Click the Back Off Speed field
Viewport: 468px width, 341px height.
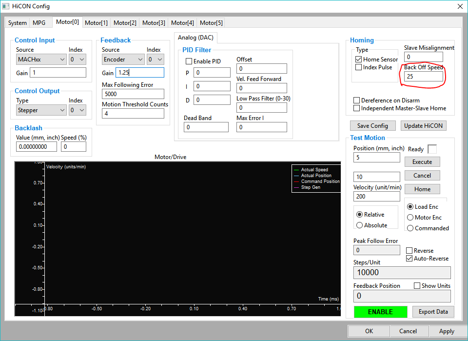[x=423, y=77]
